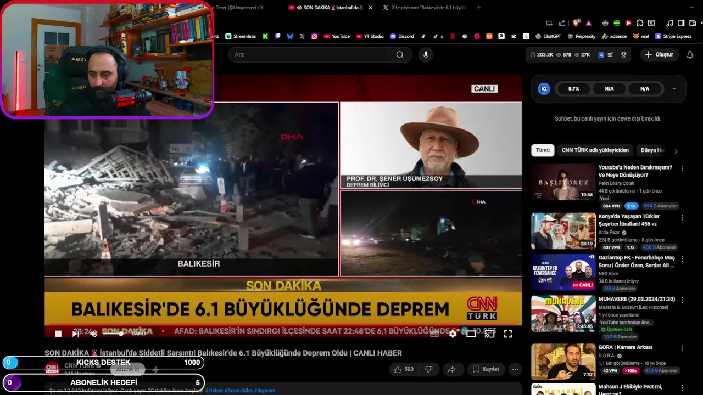The height and width of the screenshot is (395, 703).
Task: Open the Perplexity bookmark
Action: [x=581, y=36]
